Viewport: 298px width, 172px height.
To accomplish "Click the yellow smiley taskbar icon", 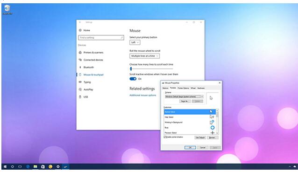I will coord(50,166).
